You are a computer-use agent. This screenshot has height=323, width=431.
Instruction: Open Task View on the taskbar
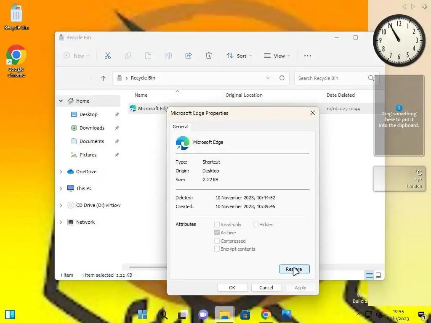(x=183, y=315)
